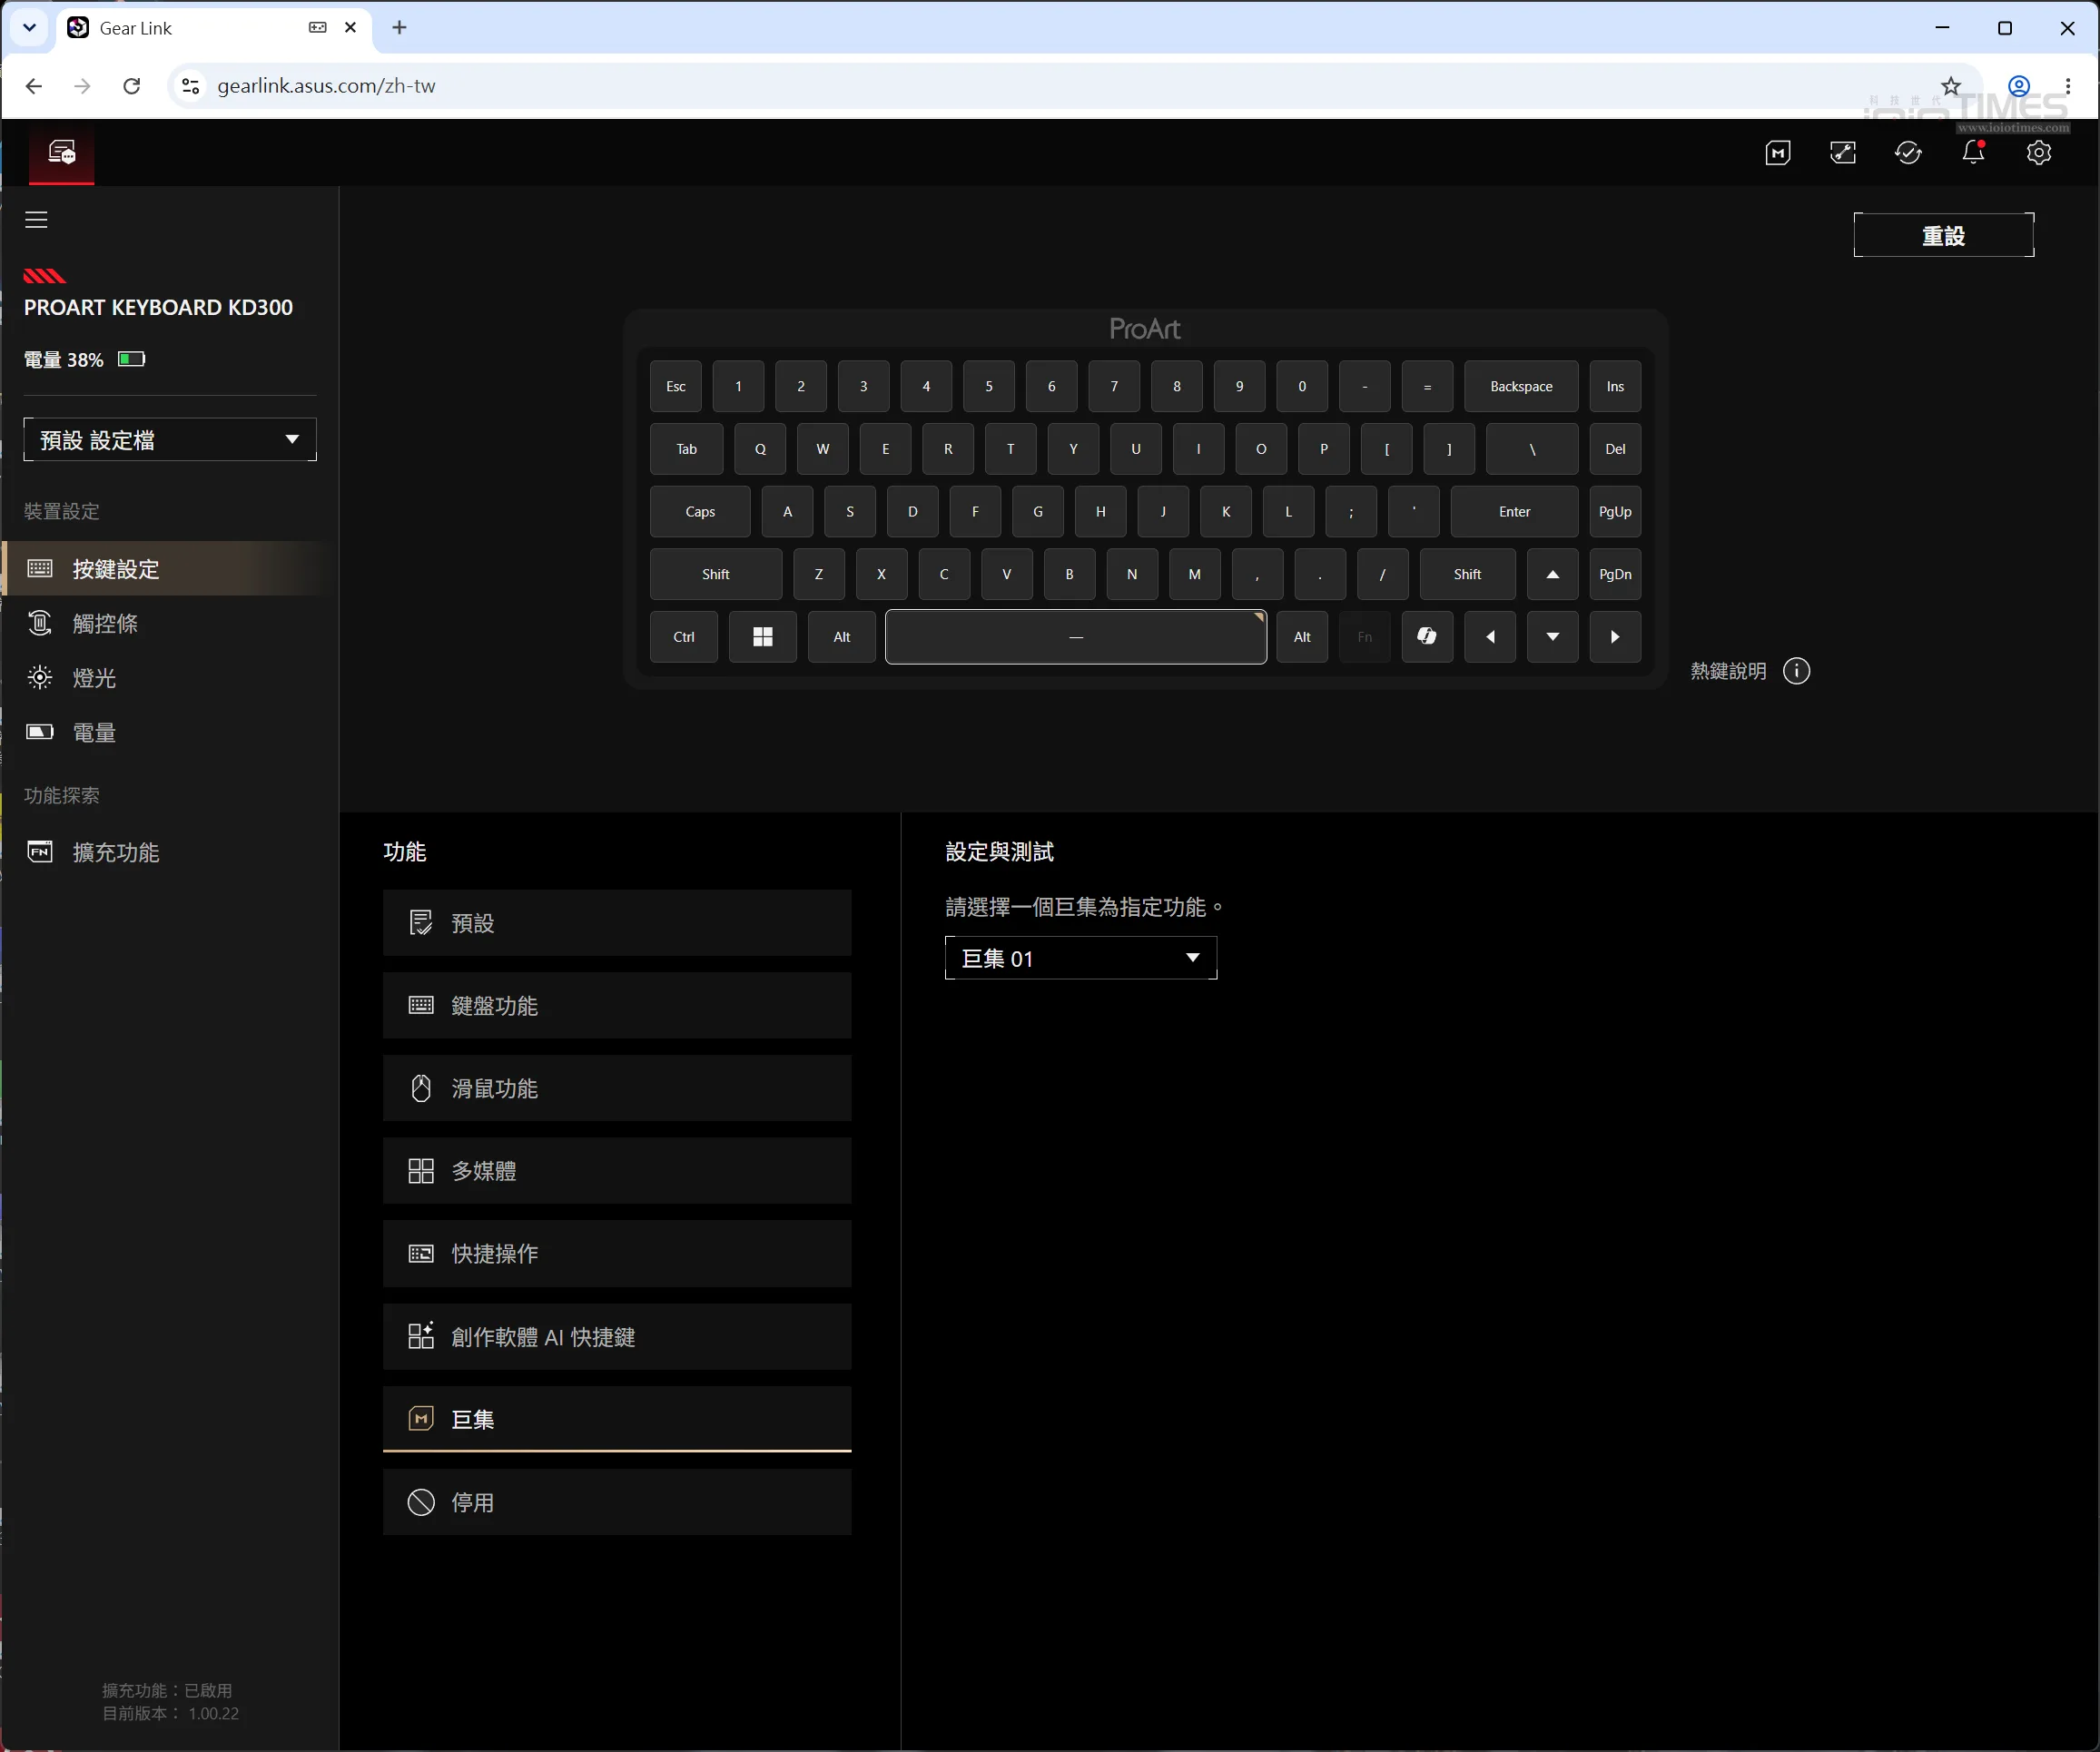
Task: Select the right arrow key
Action: pyautogui.click(x=1615, y=637)
